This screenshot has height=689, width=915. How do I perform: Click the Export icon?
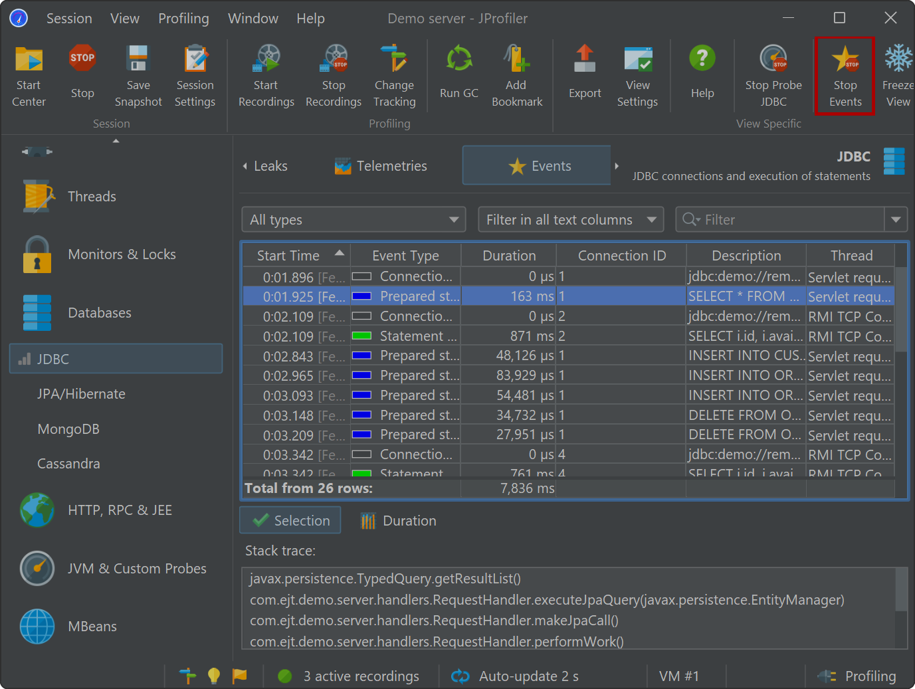585,72
